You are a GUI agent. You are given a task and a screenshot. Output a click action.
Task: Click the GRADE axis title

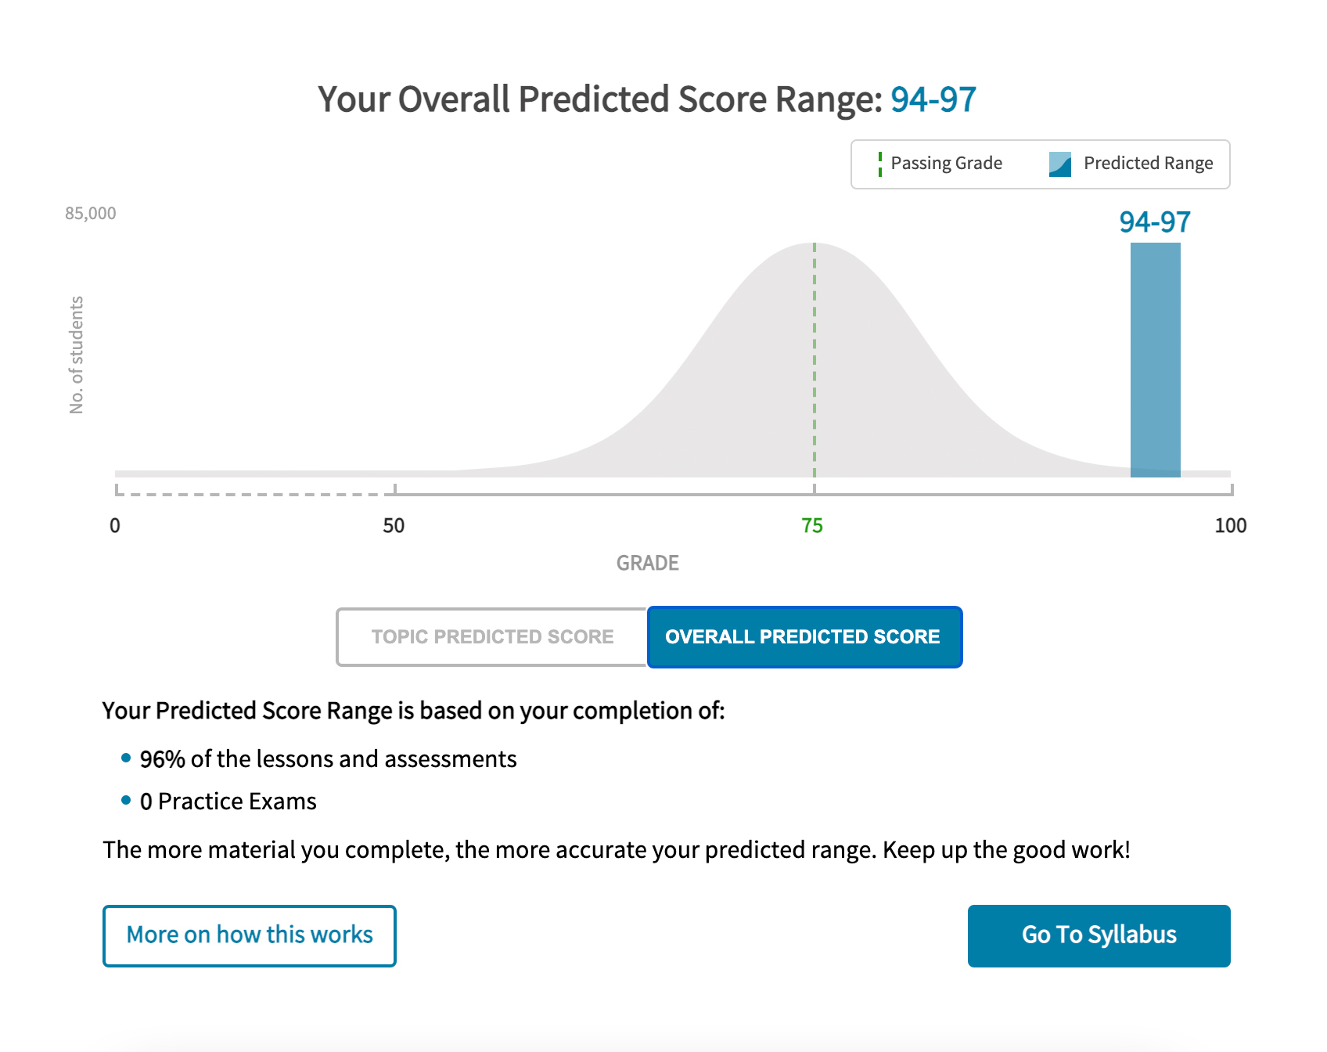coord(648,564)
